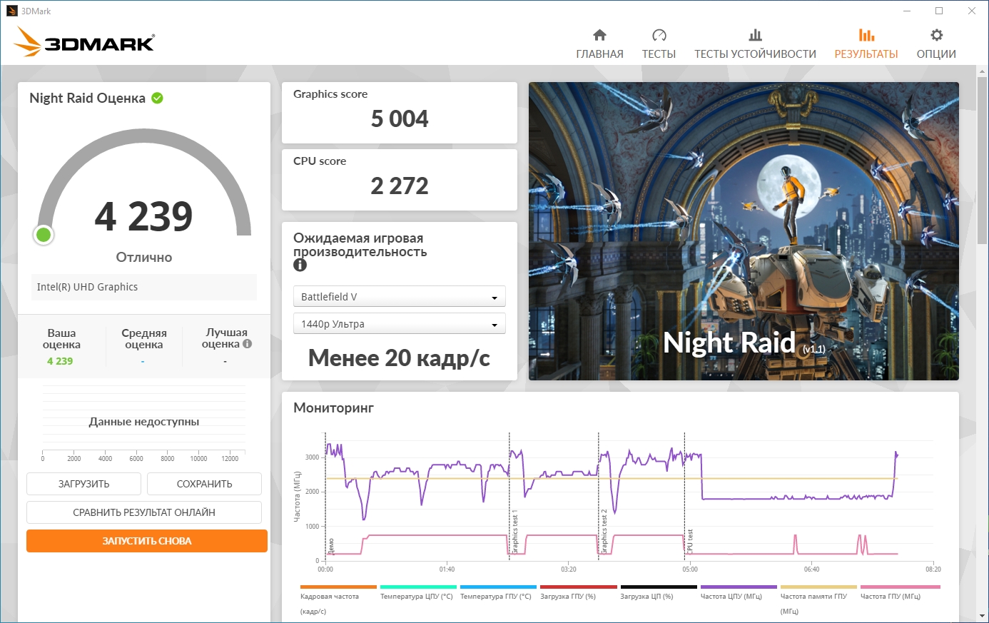Image resolution: width=989 pixels, height=623 pixels.
Task: Toggle Загрузка ГПУ red legend swatch
Action: 578,587
